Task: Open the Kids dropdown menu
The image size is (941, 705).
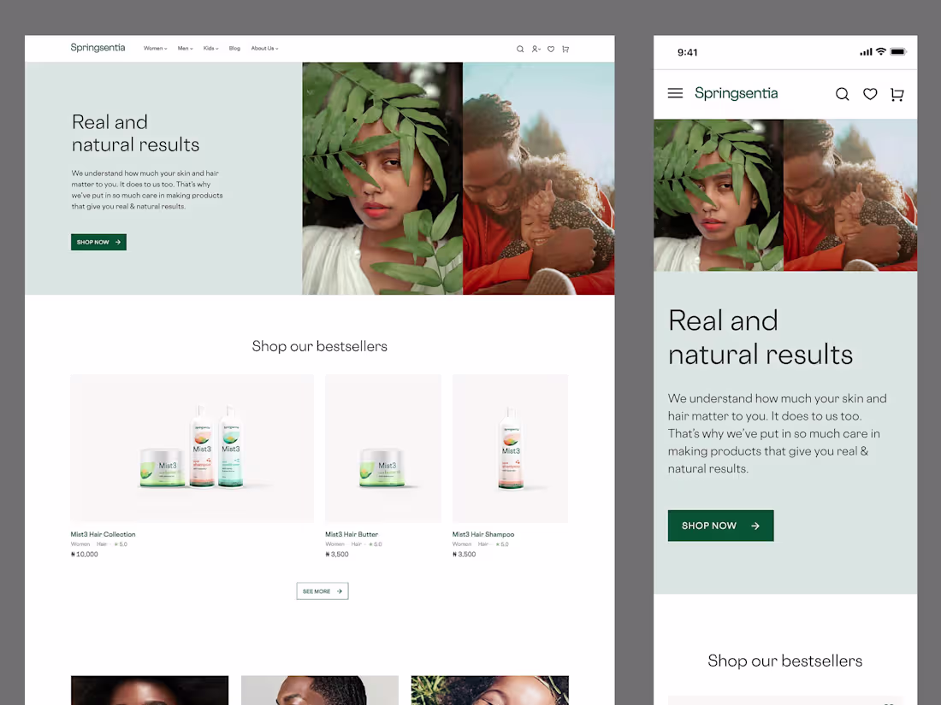Action: [210, 48]
